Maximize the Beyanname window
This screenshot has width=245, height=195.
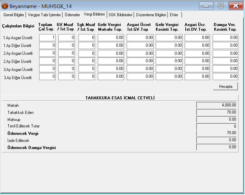click(221, 6)
